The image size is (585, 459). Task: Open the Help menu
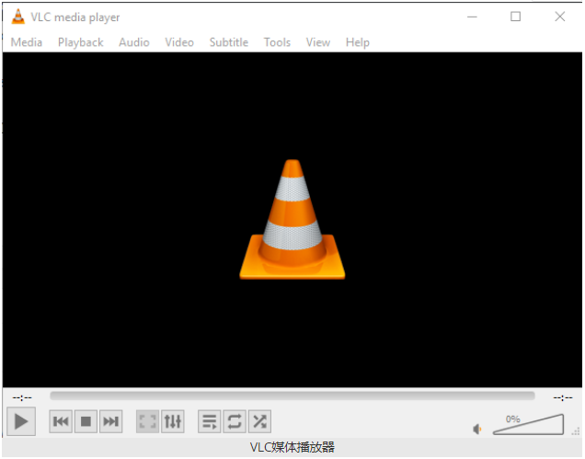[358, 42]
